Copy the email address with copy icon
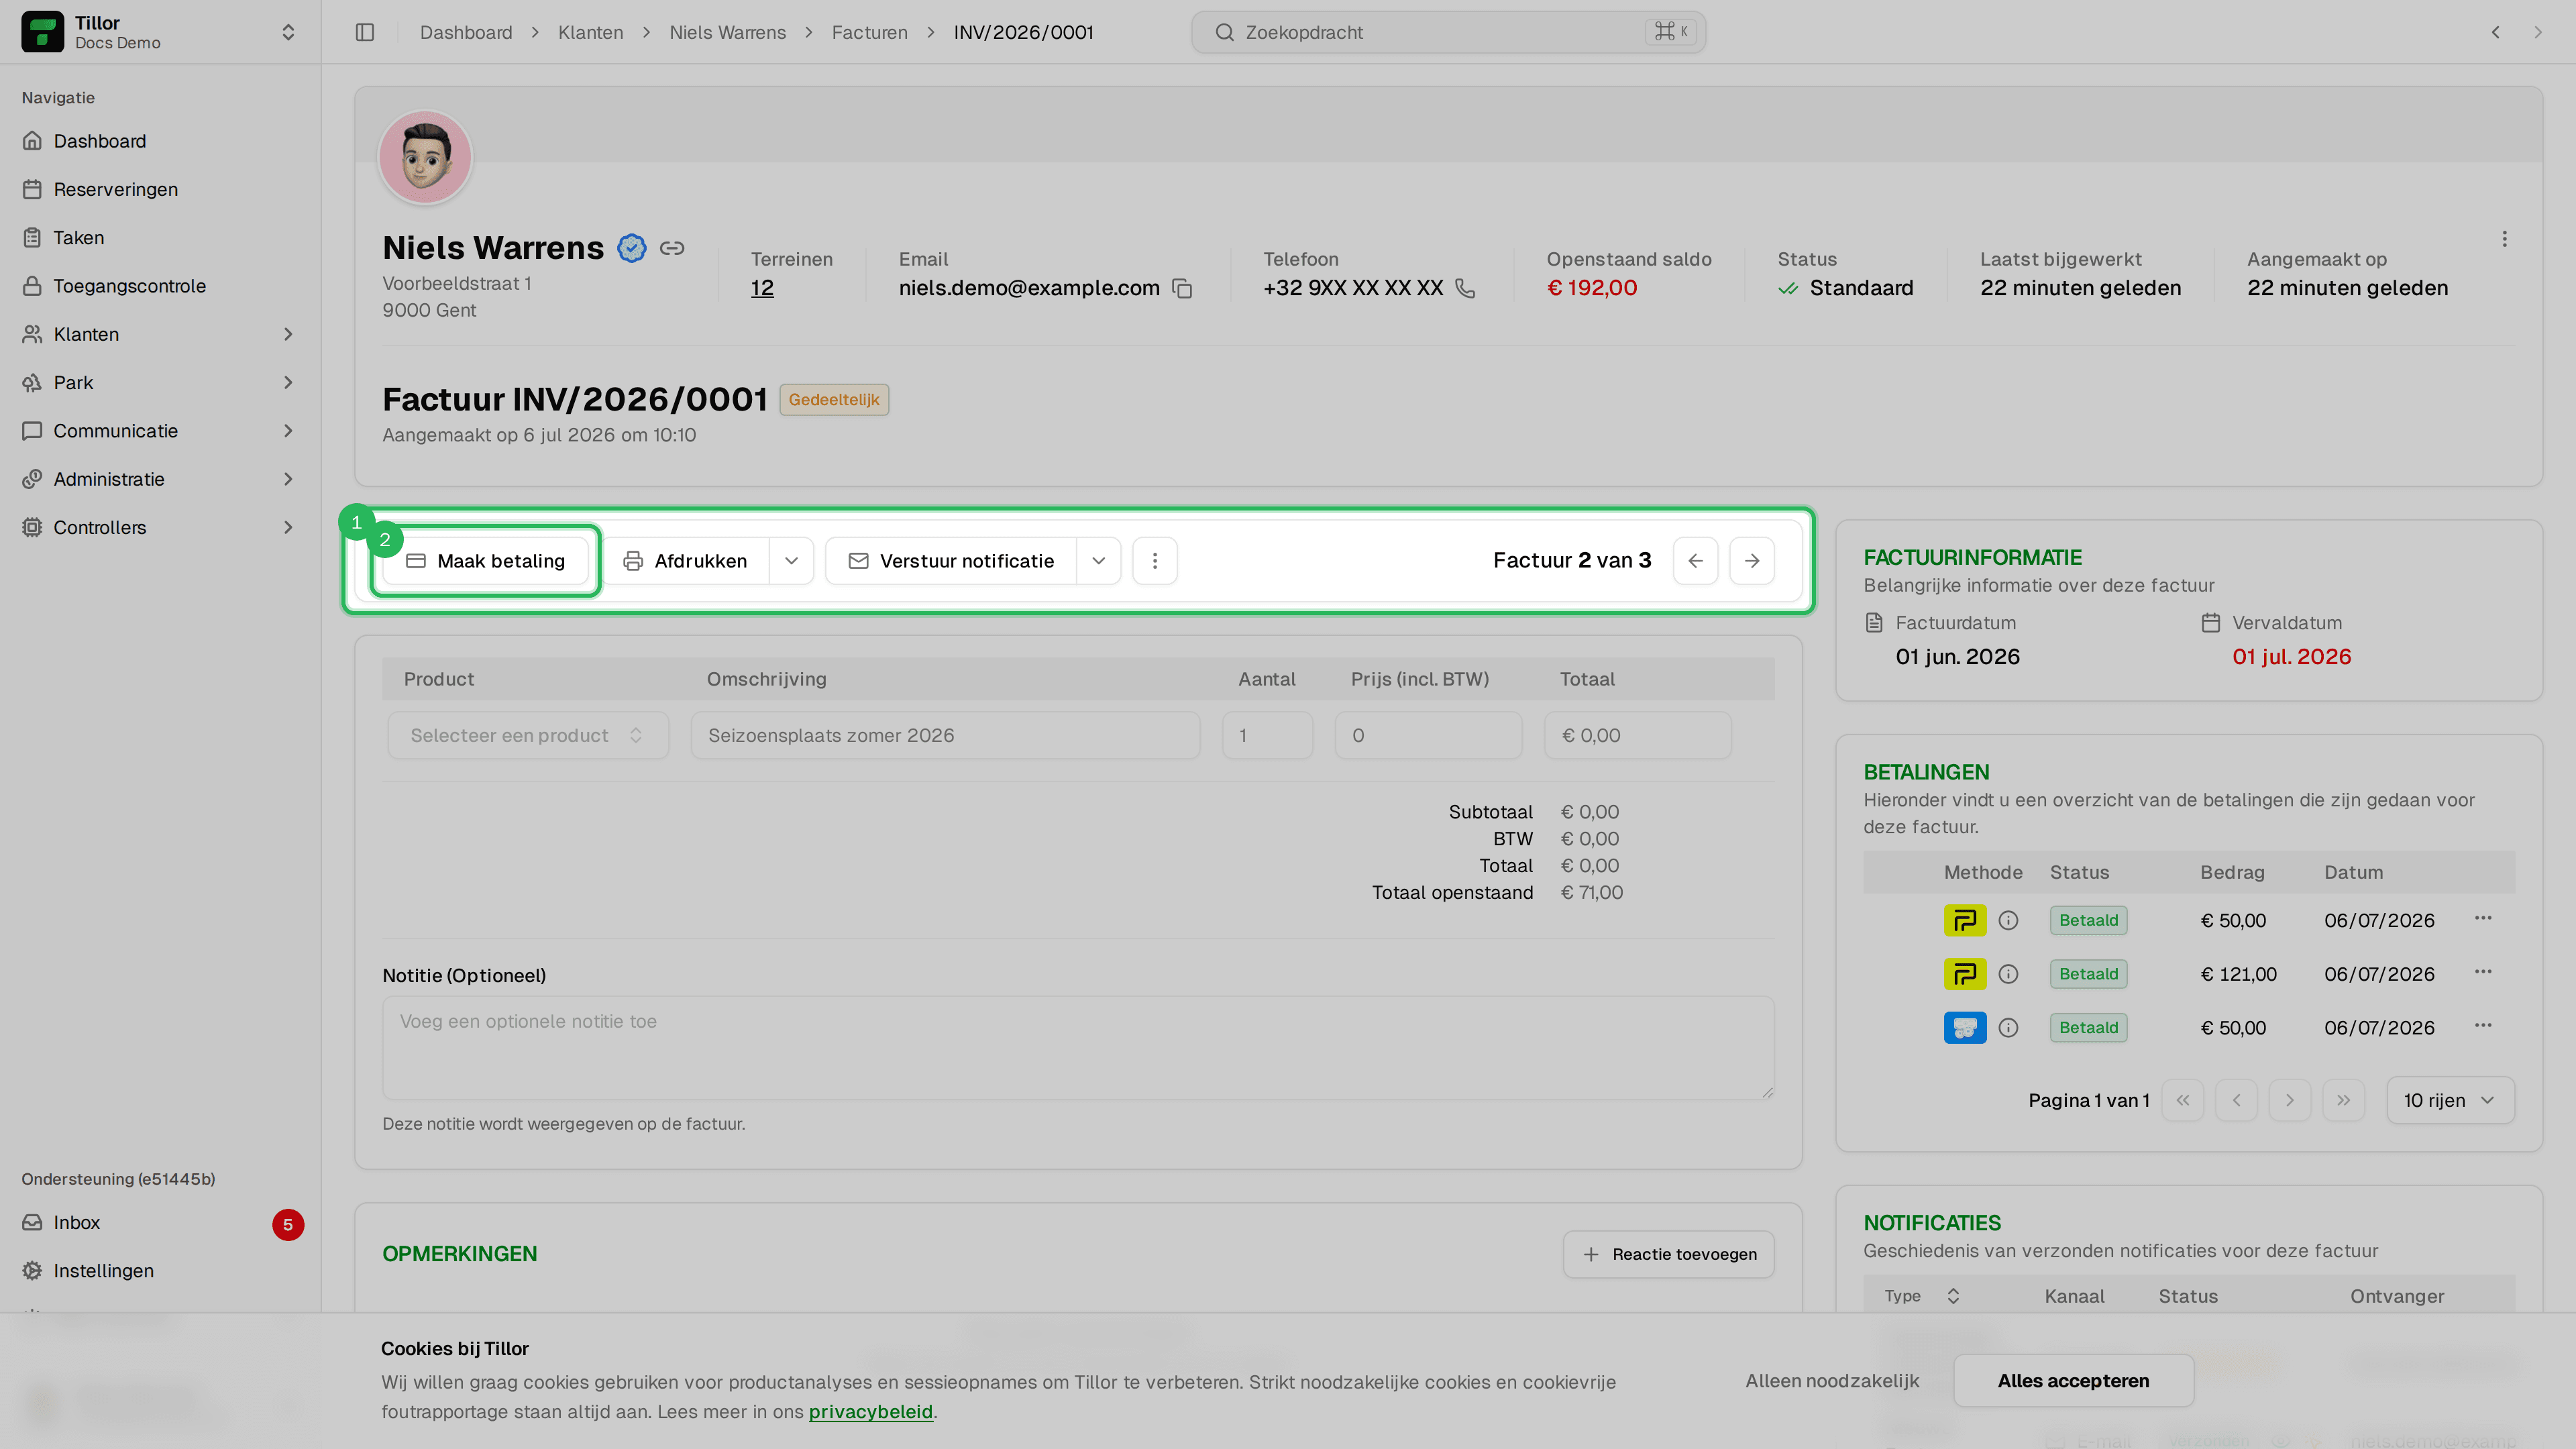Viewport: 2576px width, 1449px height. click(1182, 288)
